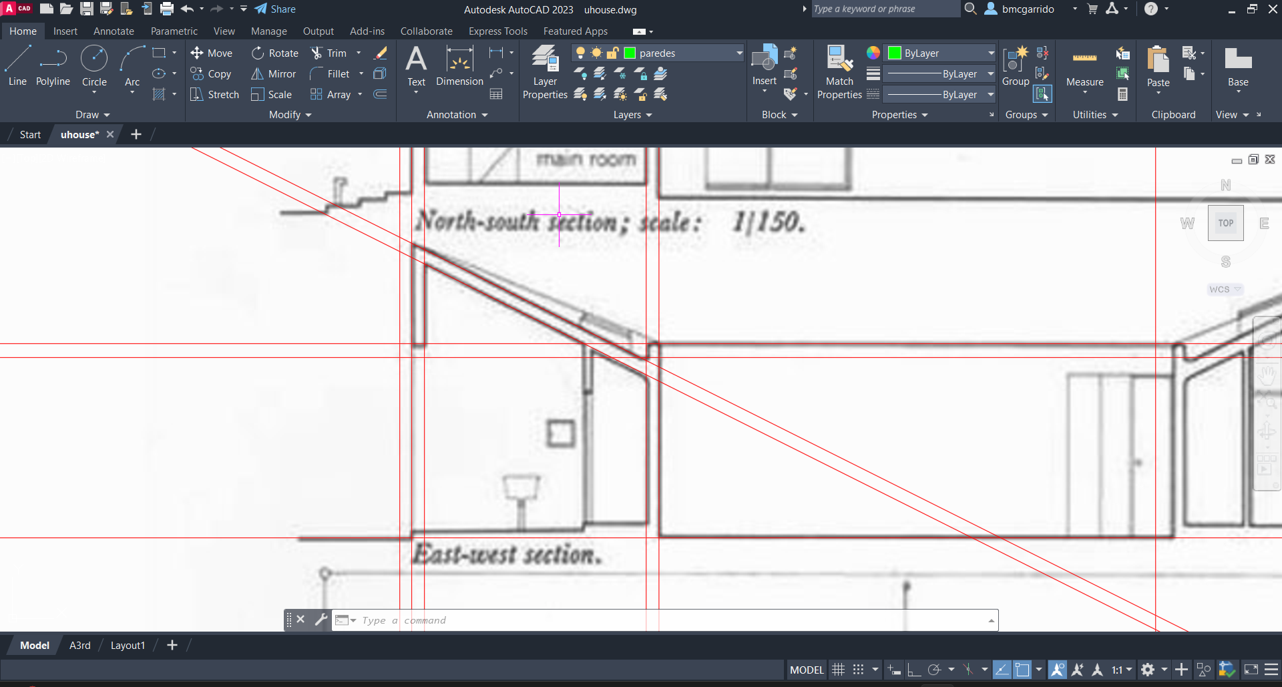Open the Annotate ribbon tab
The width and height of the screenshot is (1282, 687).
114,31
